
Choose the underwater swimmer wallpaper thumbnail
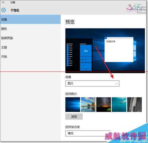pyautogui.click(x=119, y=105)
